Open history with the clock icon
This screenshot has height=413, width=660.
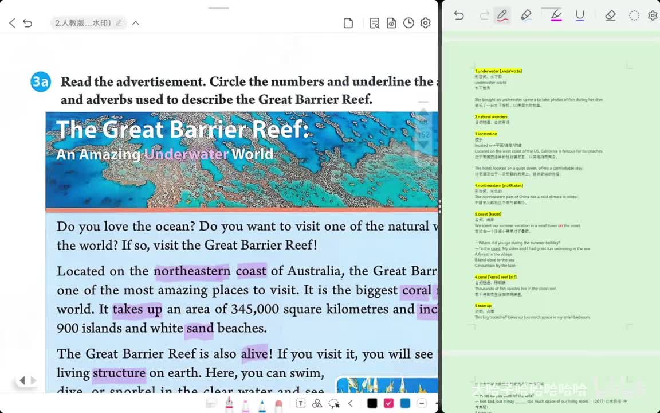pyautogui.click(x=408, y=23)
